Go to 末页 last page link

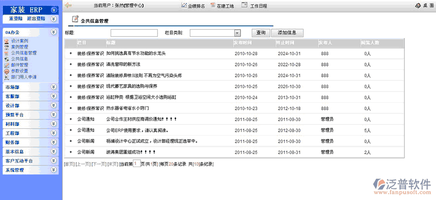[x=113, y=164]
